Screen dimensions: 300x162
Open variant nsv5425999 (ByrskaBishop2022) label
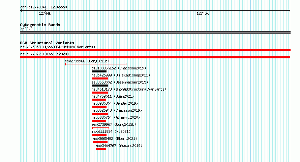121,75
